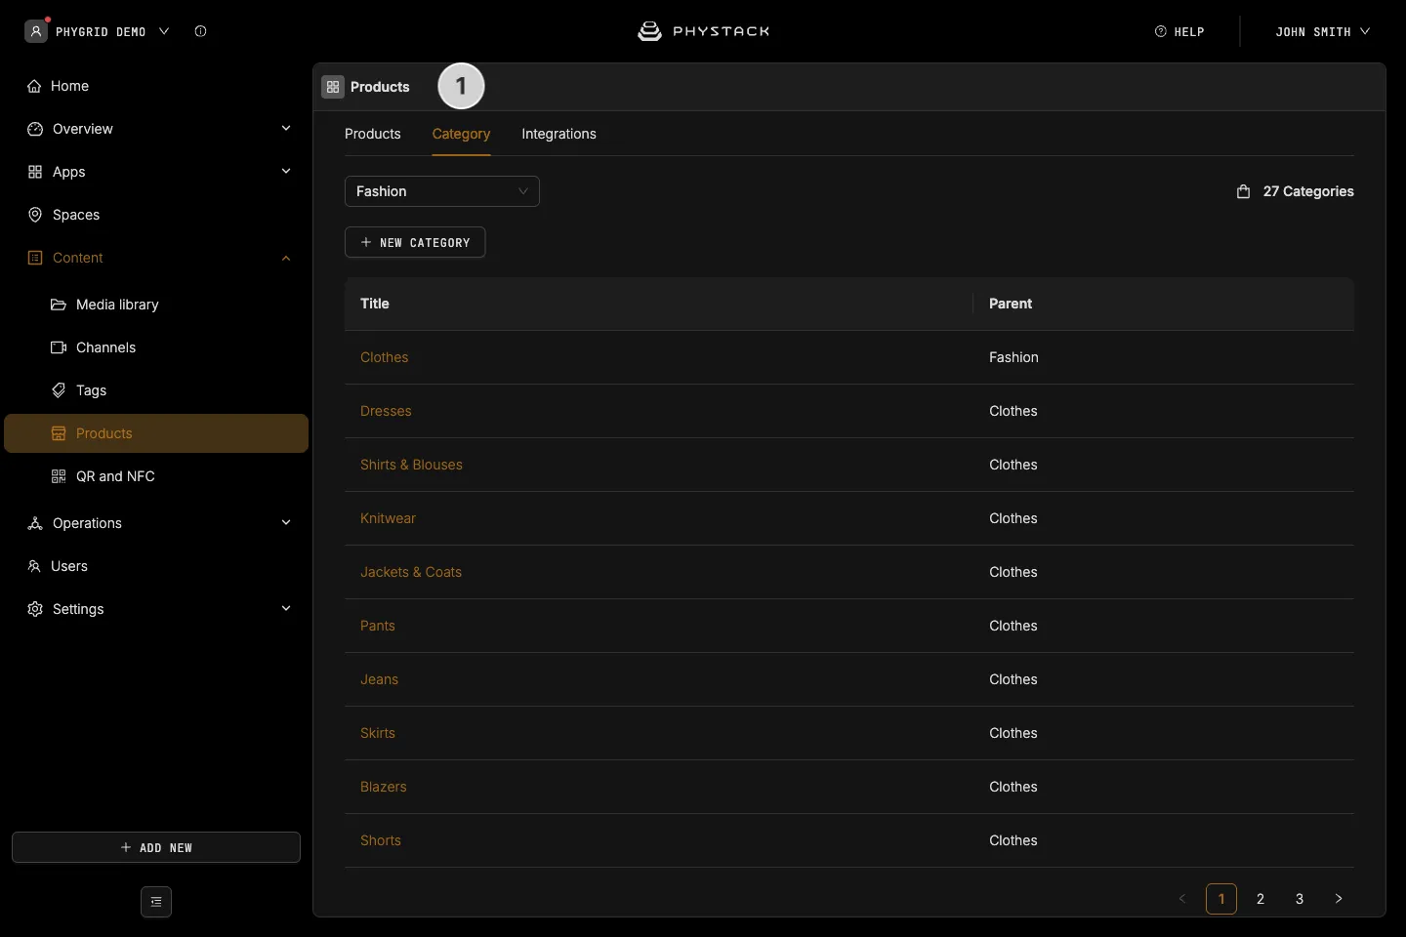Click the Operations nodes icon
Screen dimensions: 1406x937
click(35, 523)
